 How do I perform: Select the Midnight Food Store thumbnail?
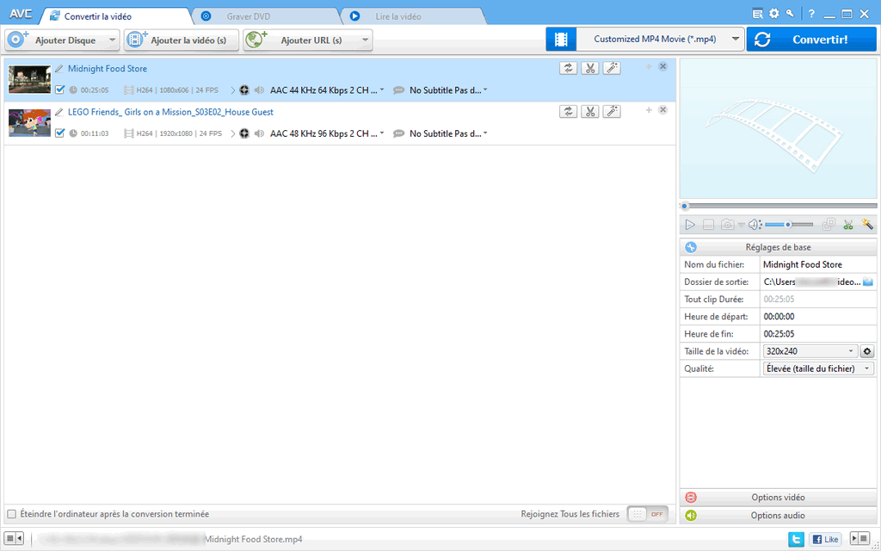(30, 79)
